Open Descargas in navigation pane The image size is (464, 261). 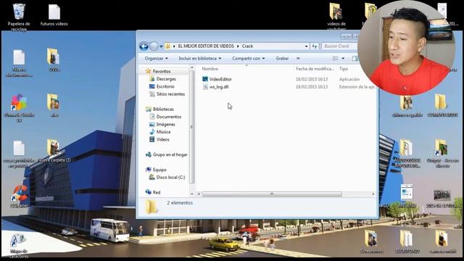point(166,79)
